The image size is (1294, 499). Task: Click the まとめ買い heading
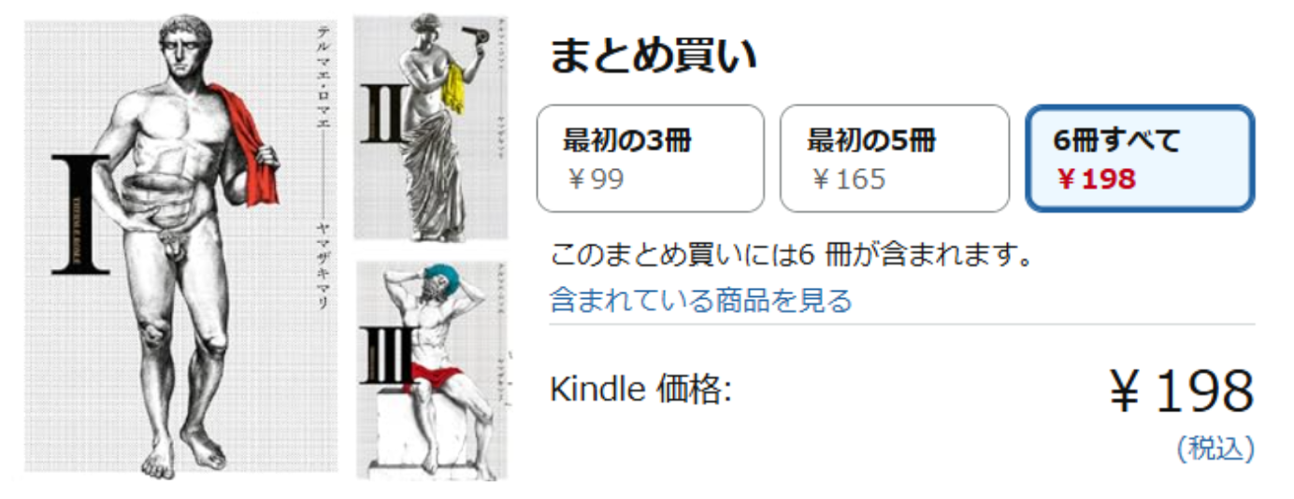tap(653, 56)
